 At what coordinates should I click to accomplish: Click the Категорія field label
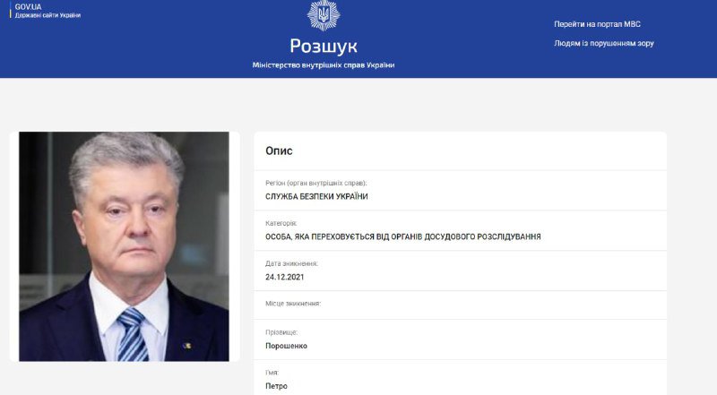(281, 223)
